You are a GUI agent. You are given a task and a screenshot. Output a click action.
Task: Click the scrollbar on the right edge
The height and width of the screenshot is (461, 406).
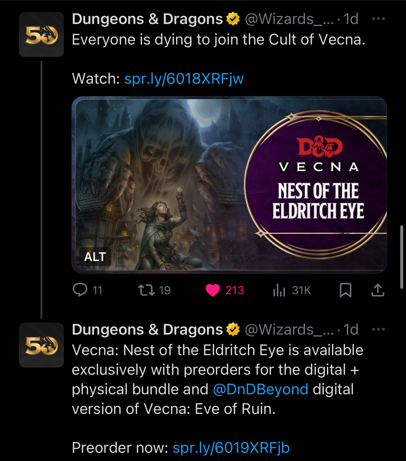coord(402,257)
